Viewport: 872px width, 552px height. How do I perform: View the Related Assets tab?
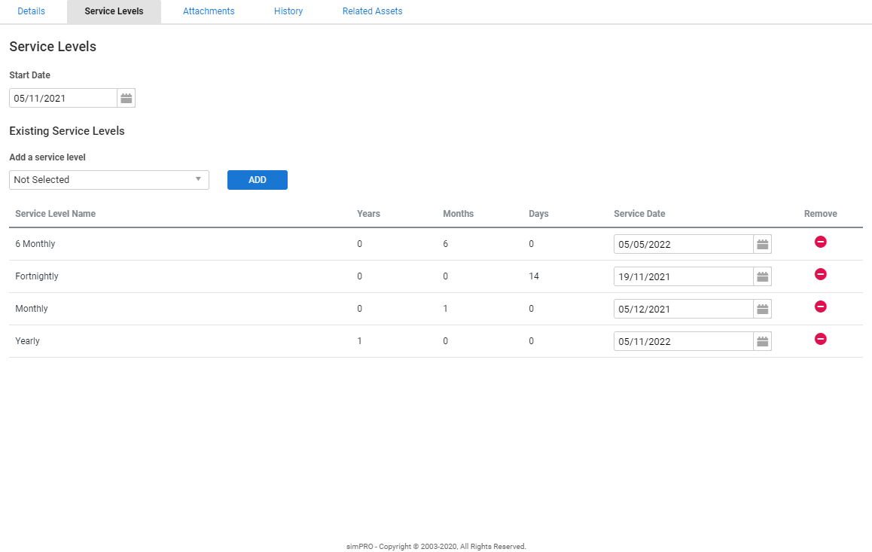[x=372, y=11]
